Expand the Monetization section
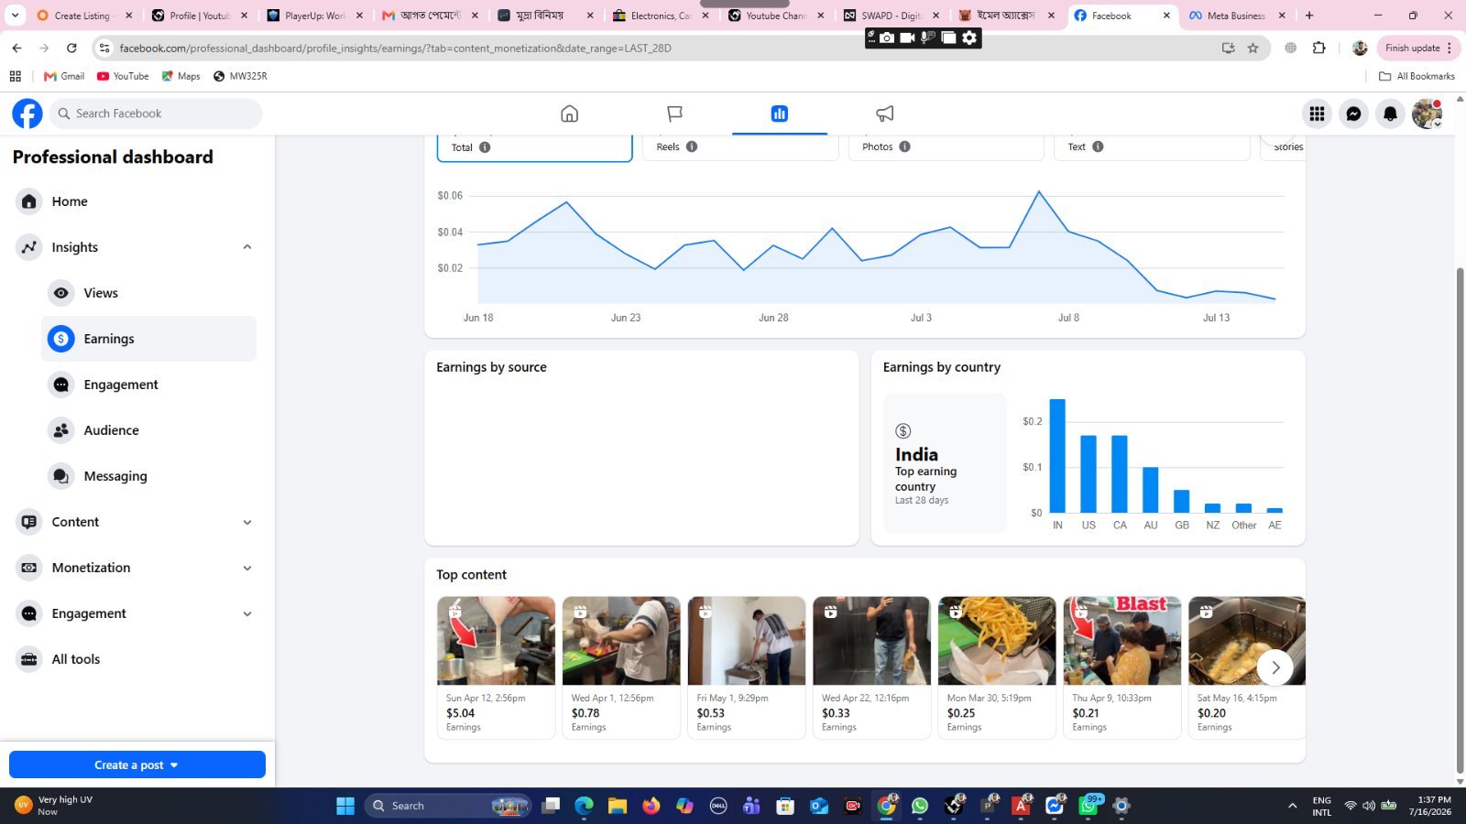This screenshot has width=1466, height=824. [247, 568]
